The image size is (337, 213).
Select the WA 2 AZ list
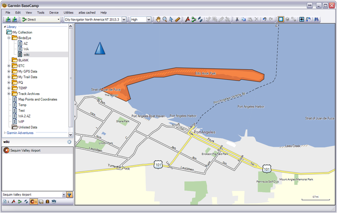pos(24,116)
